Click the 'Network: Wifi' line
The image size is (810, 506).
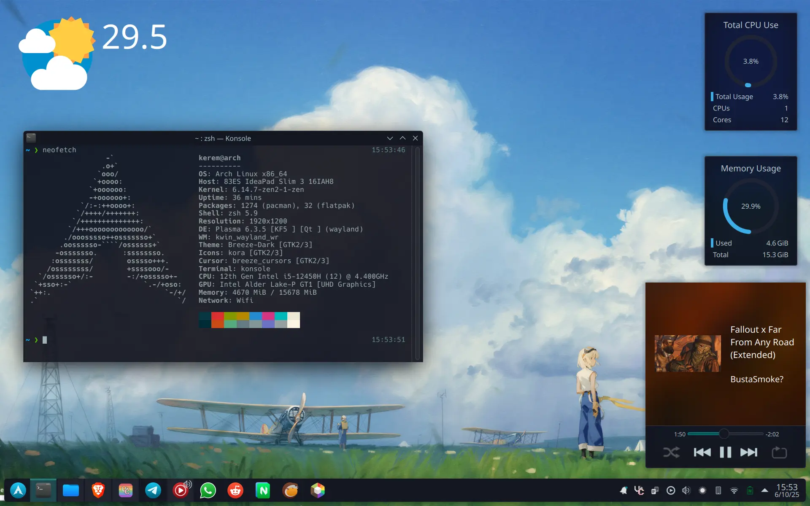pos(226,301)
